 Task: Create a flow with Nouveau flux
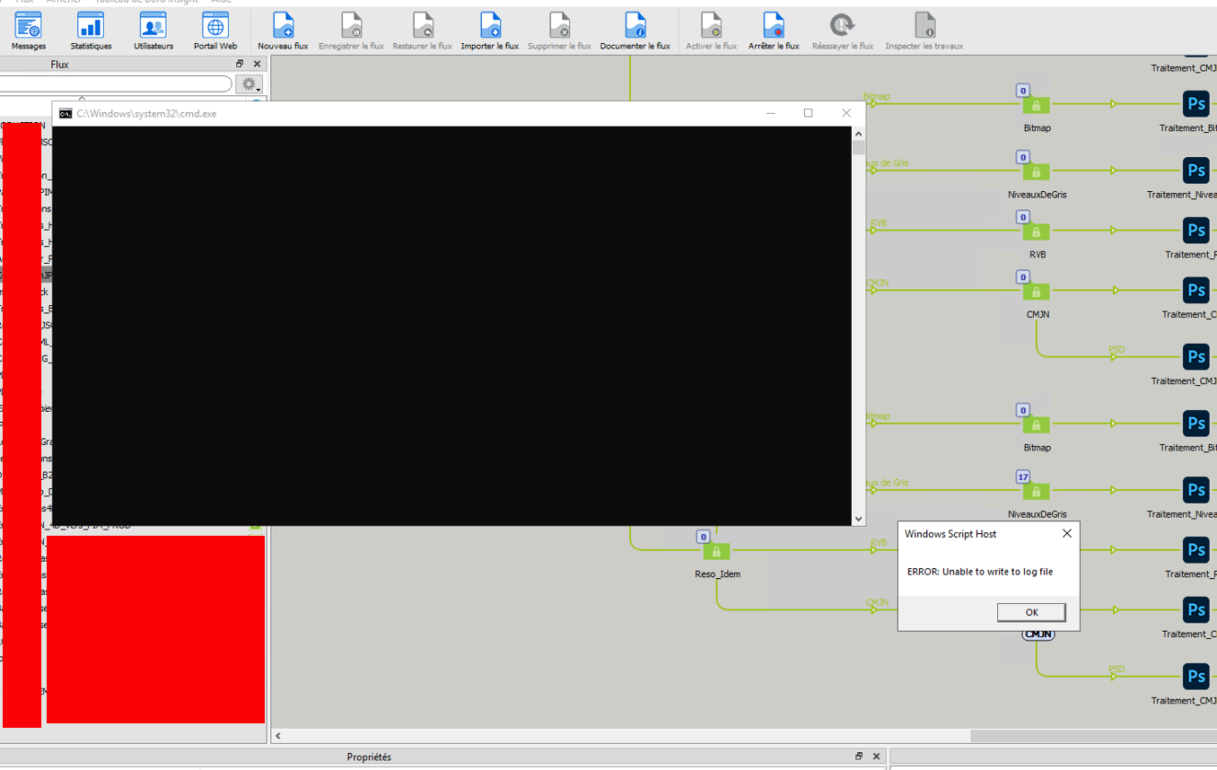pos(283,31)
